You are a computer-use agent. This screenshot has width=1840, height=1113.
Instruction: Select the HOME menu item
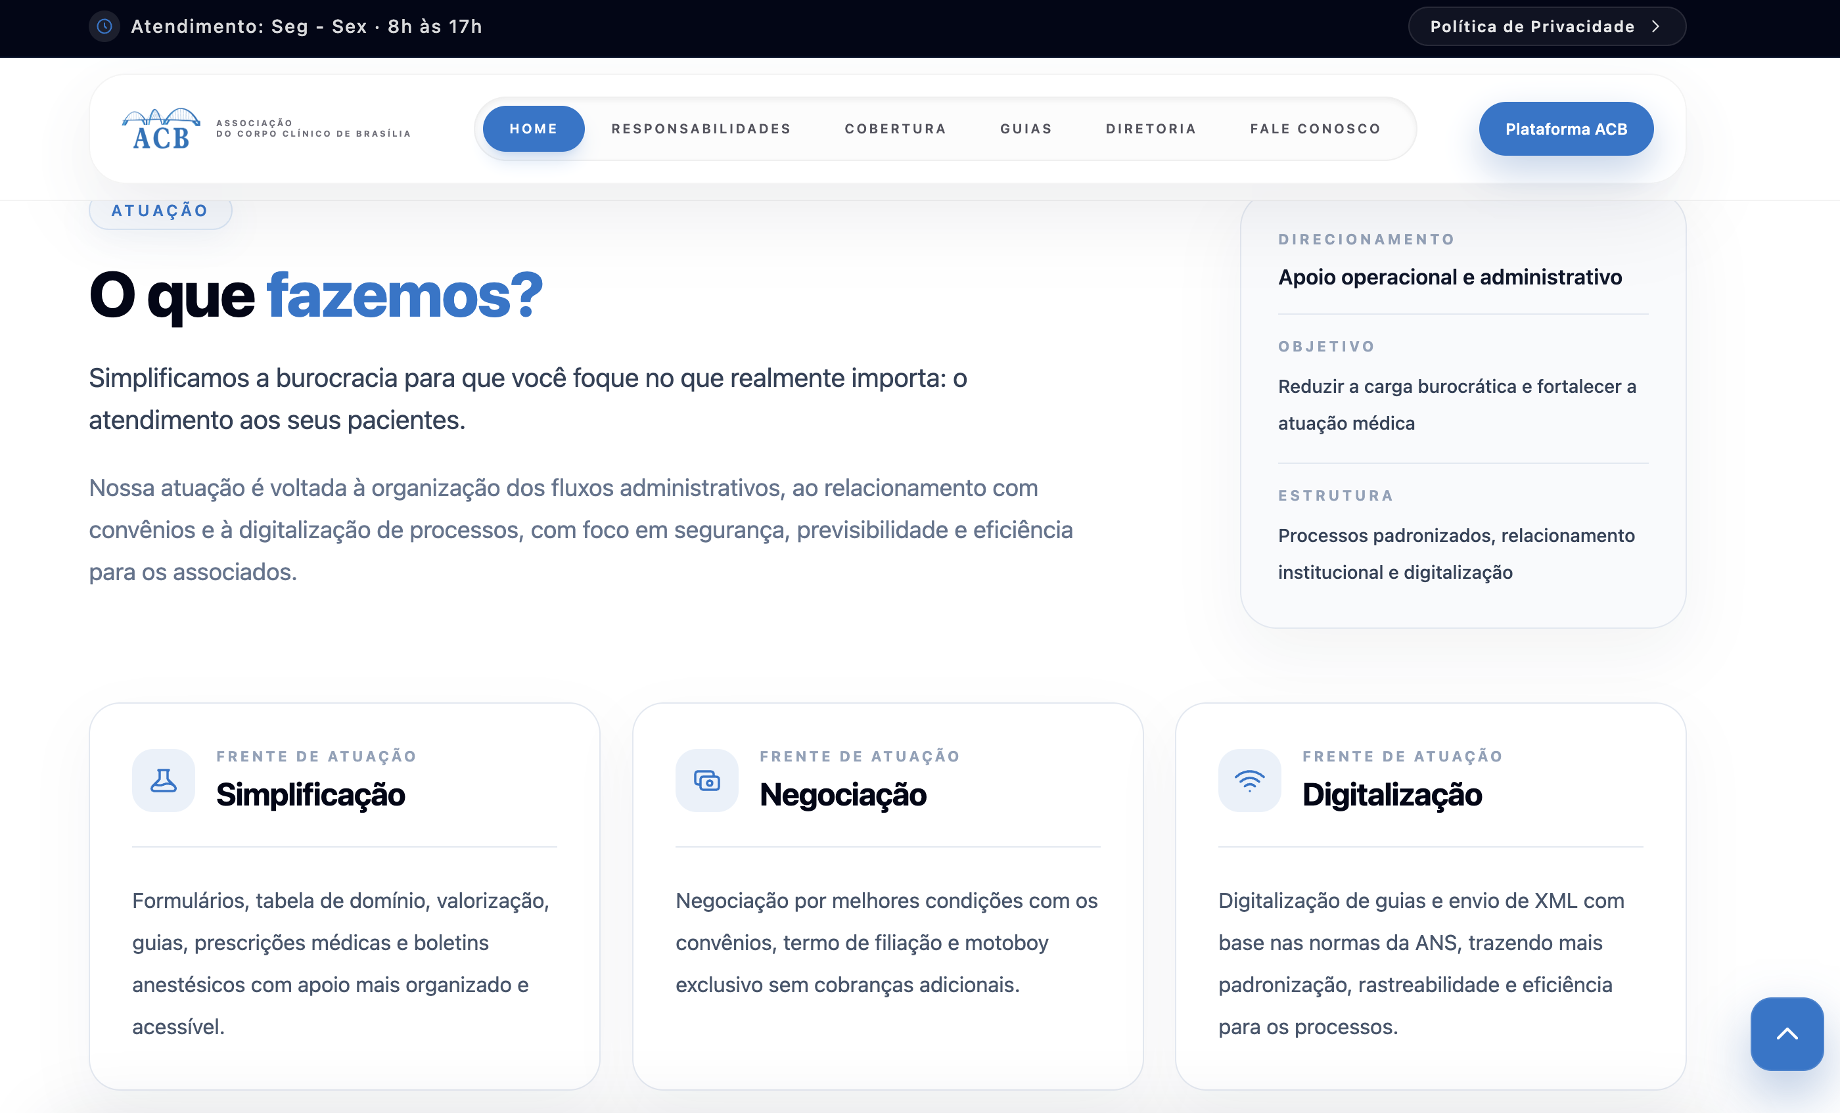533,128
